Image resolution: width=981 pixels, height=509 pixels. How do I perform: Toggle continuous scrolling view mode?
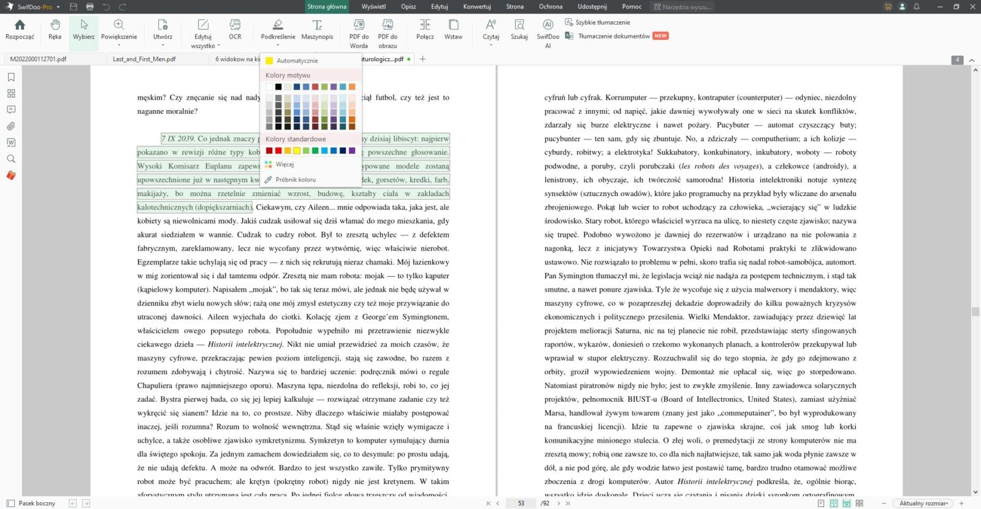click(x=847, y=503)
